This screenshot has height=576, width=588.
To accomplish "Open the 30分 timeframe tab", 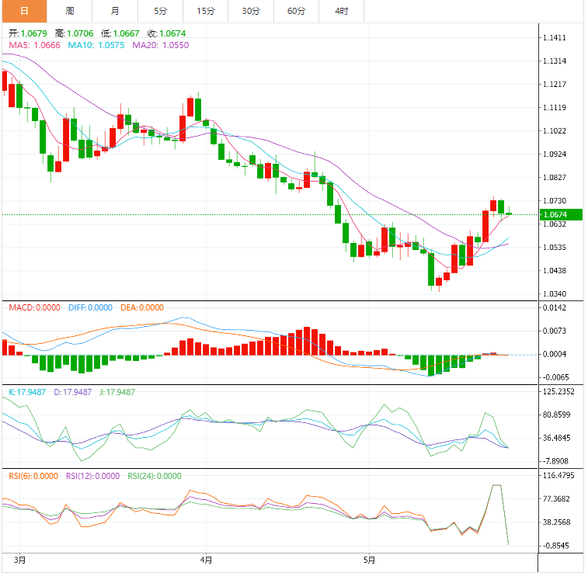I will click(251, 11).
